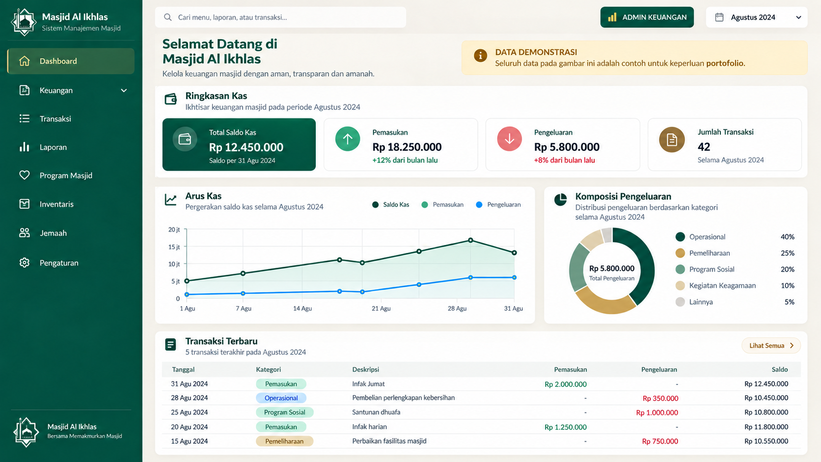Open the Jemaah menu item
Image resolution: width=821 pixels, height=462 pixels.
coord(71,233)
